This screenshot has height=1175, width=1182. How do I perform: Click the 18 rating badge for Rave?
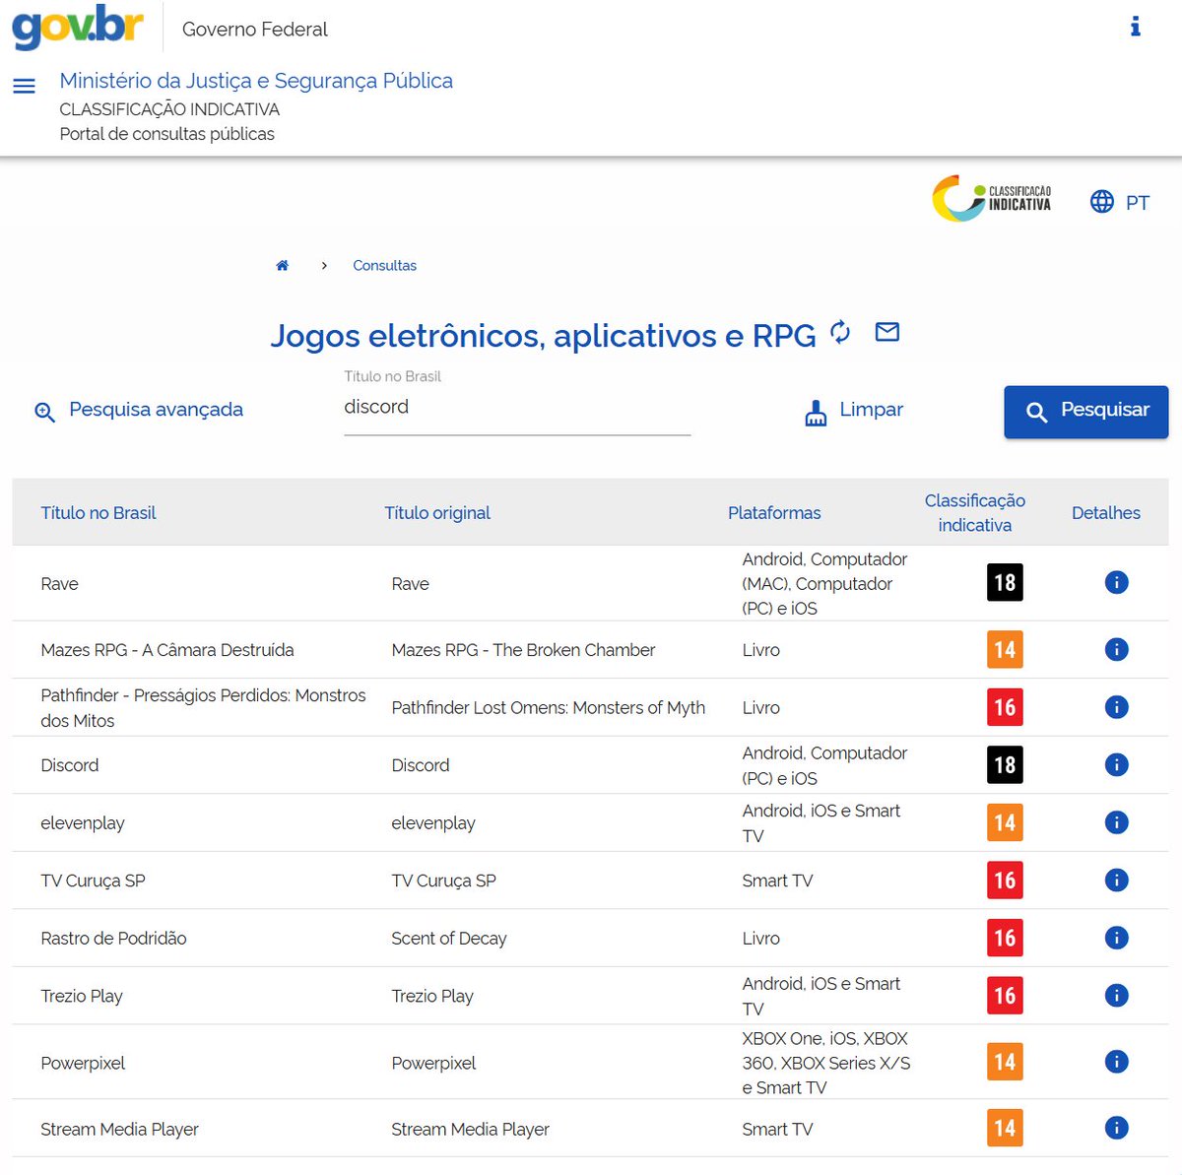point(1005,582)
